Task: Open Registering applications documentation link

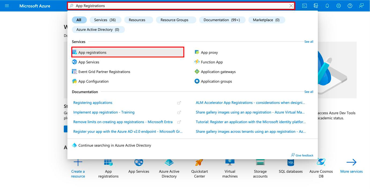Action: 93,103
